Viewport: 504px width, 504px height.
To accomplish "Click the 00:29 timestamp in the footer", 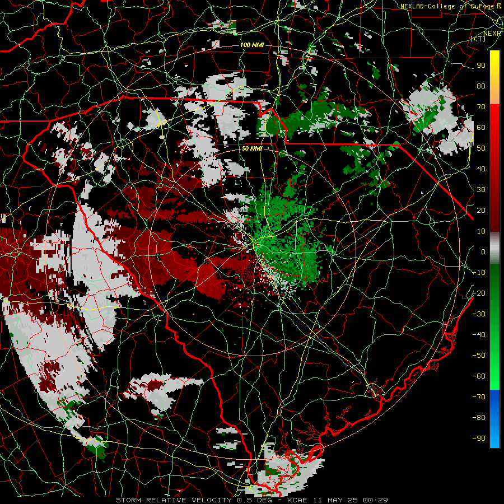I will [x=375, y=500].
